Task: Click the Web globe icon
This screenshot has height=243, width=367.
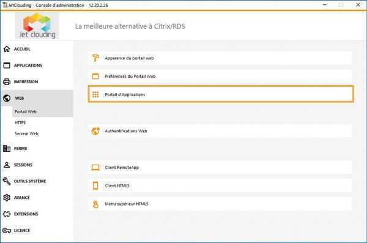Action: coord(7,98)
